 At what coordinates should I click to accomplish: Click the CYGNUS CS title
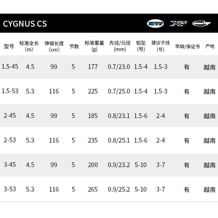[25, 24]
